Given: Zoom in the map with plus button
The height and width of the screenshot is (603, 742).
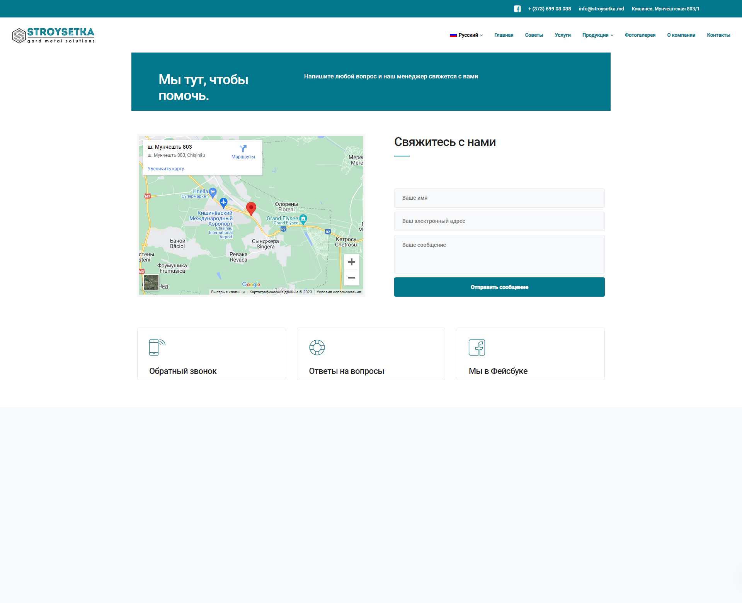Looking at the screenshot, I should click(351, 262).
